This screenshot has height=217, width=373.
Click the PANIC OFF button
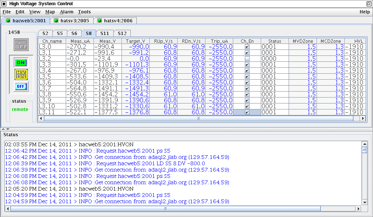click(x=21, y=45)
